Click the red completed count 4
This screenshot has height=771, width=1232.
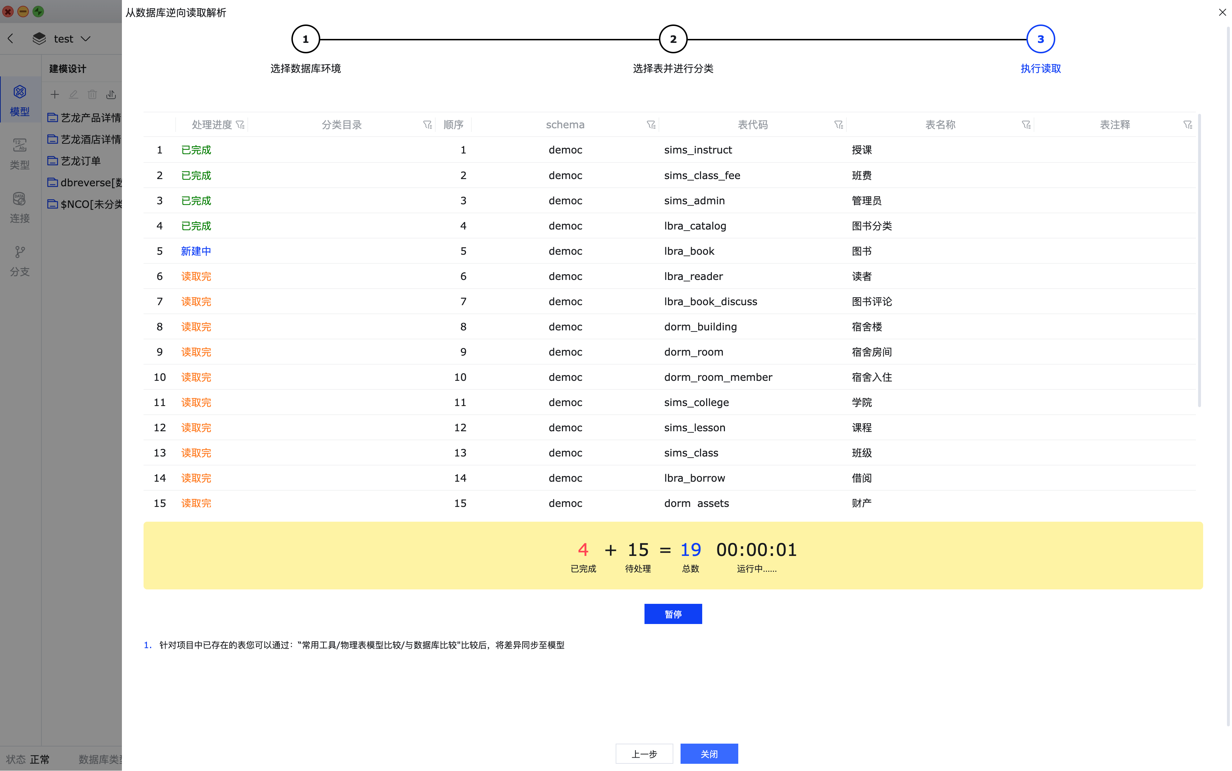click(x=583, y=550)
